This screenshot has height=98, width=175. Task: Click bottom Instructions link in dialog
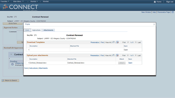(x=33, y=68)
